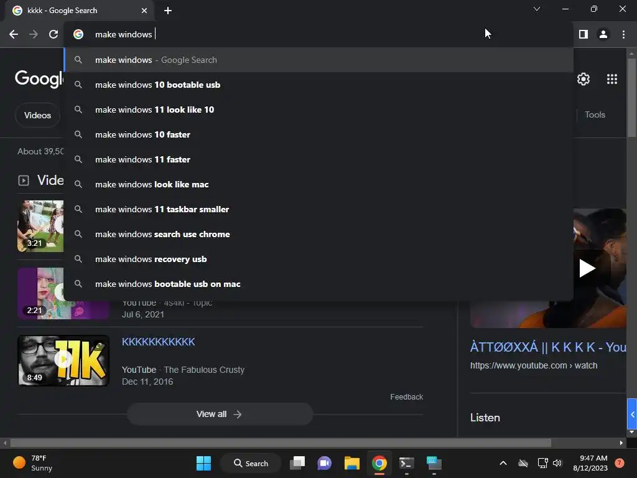Viewport: 637px width, 478px height.
Task: Open the KKKKKKKKKKK video link
Action: point(159,342)
